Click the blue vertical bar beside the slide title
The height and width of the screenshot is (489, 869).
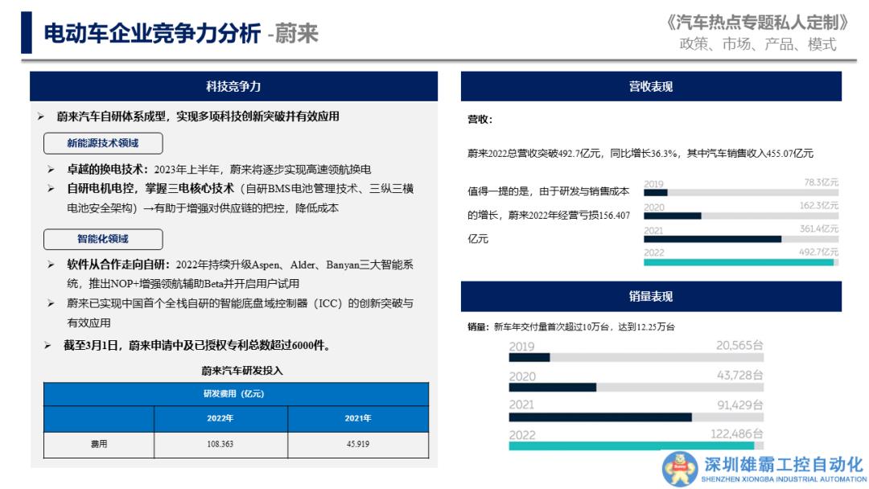(x=26, y=33)
